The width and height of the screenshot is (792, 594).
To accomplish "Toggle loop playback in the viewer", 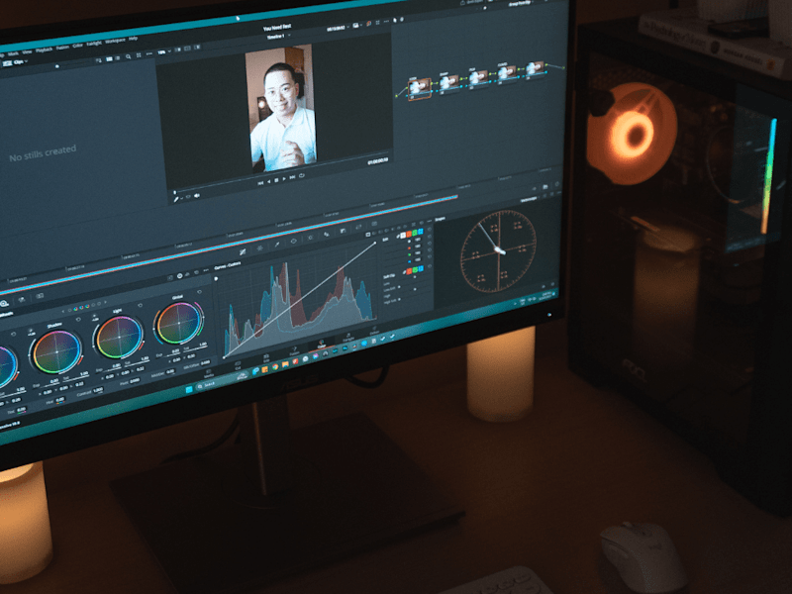I will tap(302, 176).
